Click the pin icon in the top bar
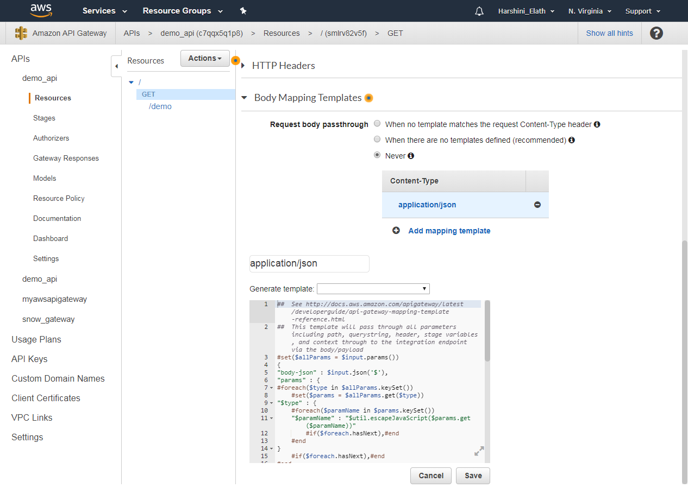688x488 pixels. pos(243,10)
